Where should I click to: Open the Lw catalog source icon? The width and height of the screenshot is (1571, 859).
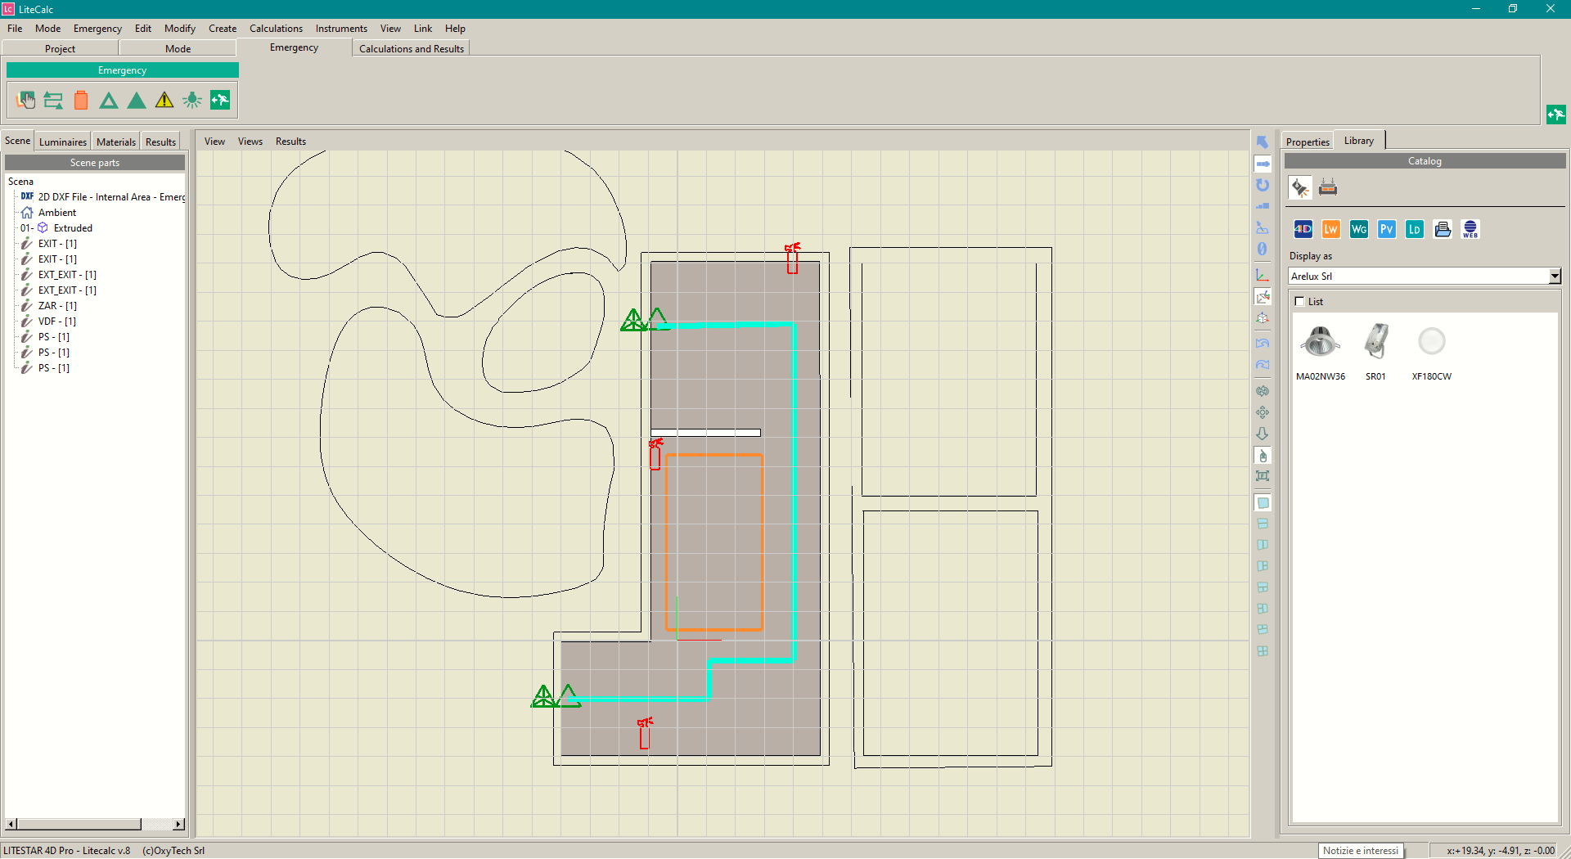(x=1331, y=230)
